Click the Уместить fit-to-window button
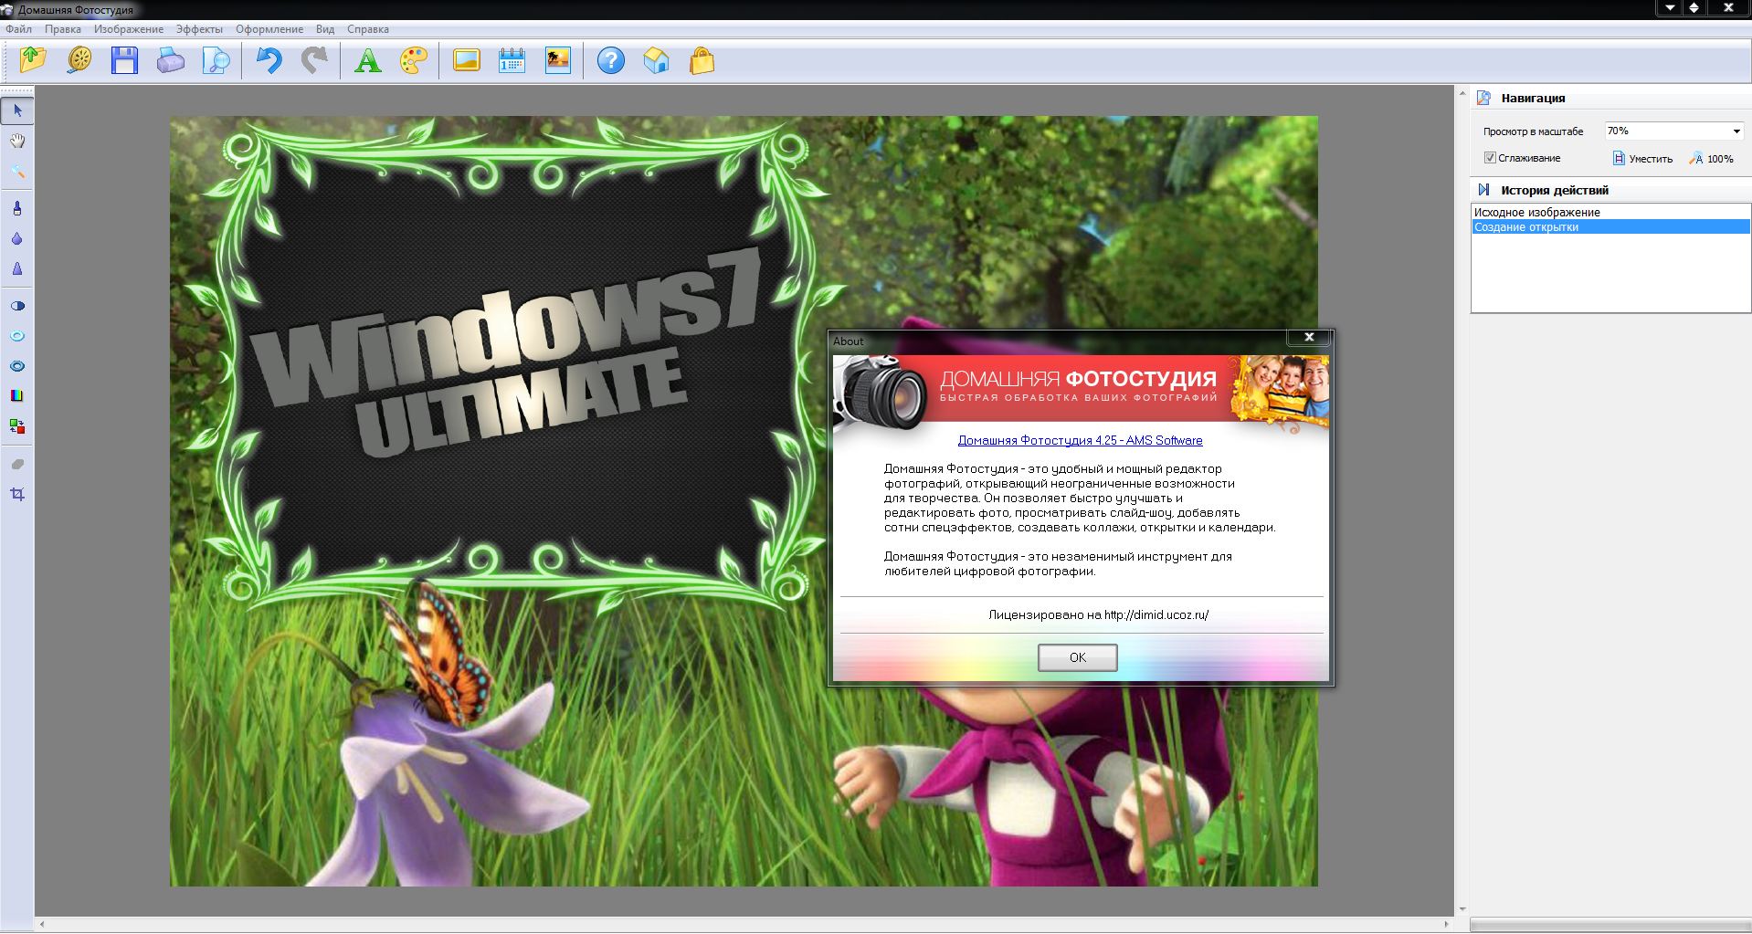 1642,159
